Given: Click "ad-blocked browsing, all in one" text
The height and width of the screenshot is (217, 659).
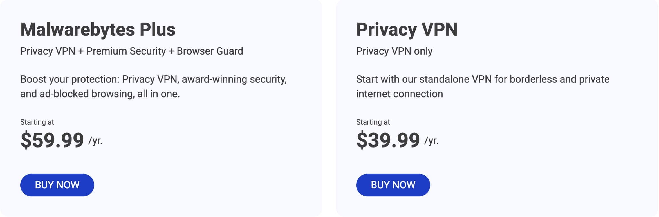Looking at the screenshot, I should [x=110, y=94].
